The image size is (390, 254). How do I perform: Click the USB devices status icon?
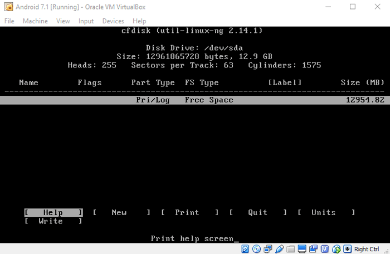pos(279,249)
